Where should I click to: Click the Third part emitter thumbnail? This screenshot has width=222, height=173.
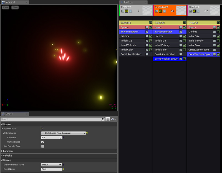click(215, 10)
